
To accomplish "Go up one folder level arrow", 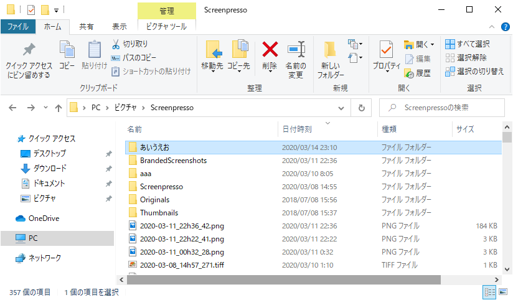I will point(59,108).
